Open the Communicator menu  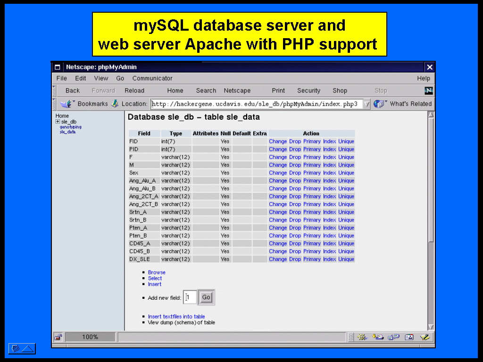point(152,78)
